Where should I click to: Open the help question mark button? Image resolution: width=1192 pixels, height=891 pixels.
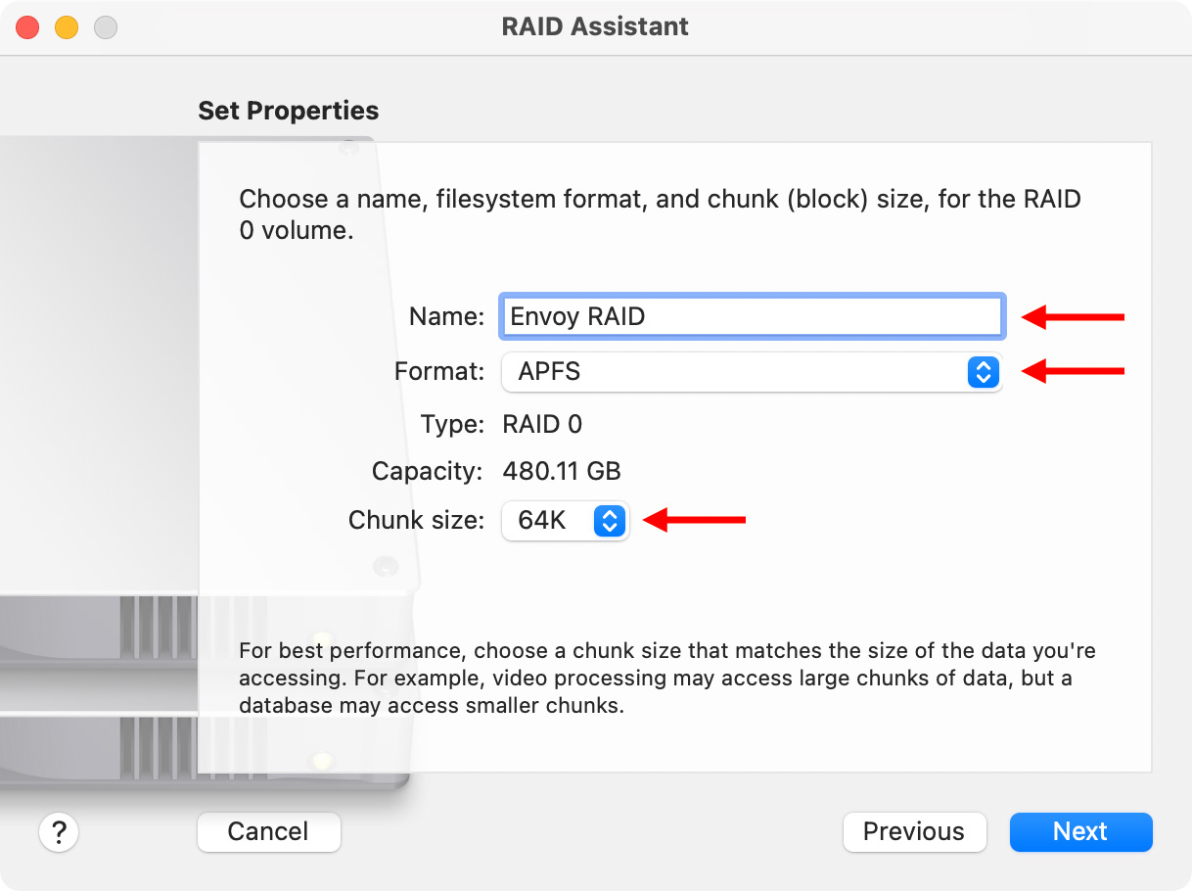[59, 832]
